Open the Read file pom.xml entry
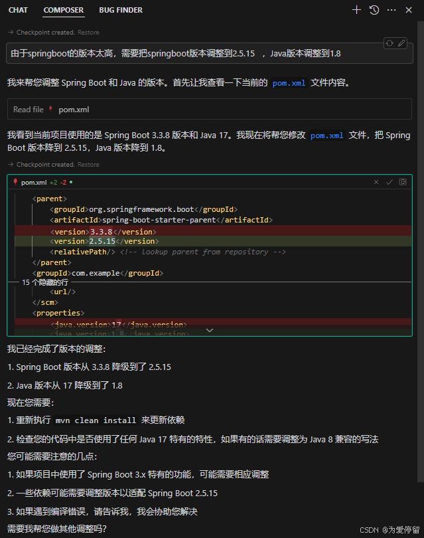Image resolution: width=424 pixels, height=538 pixels. [210, 109]
